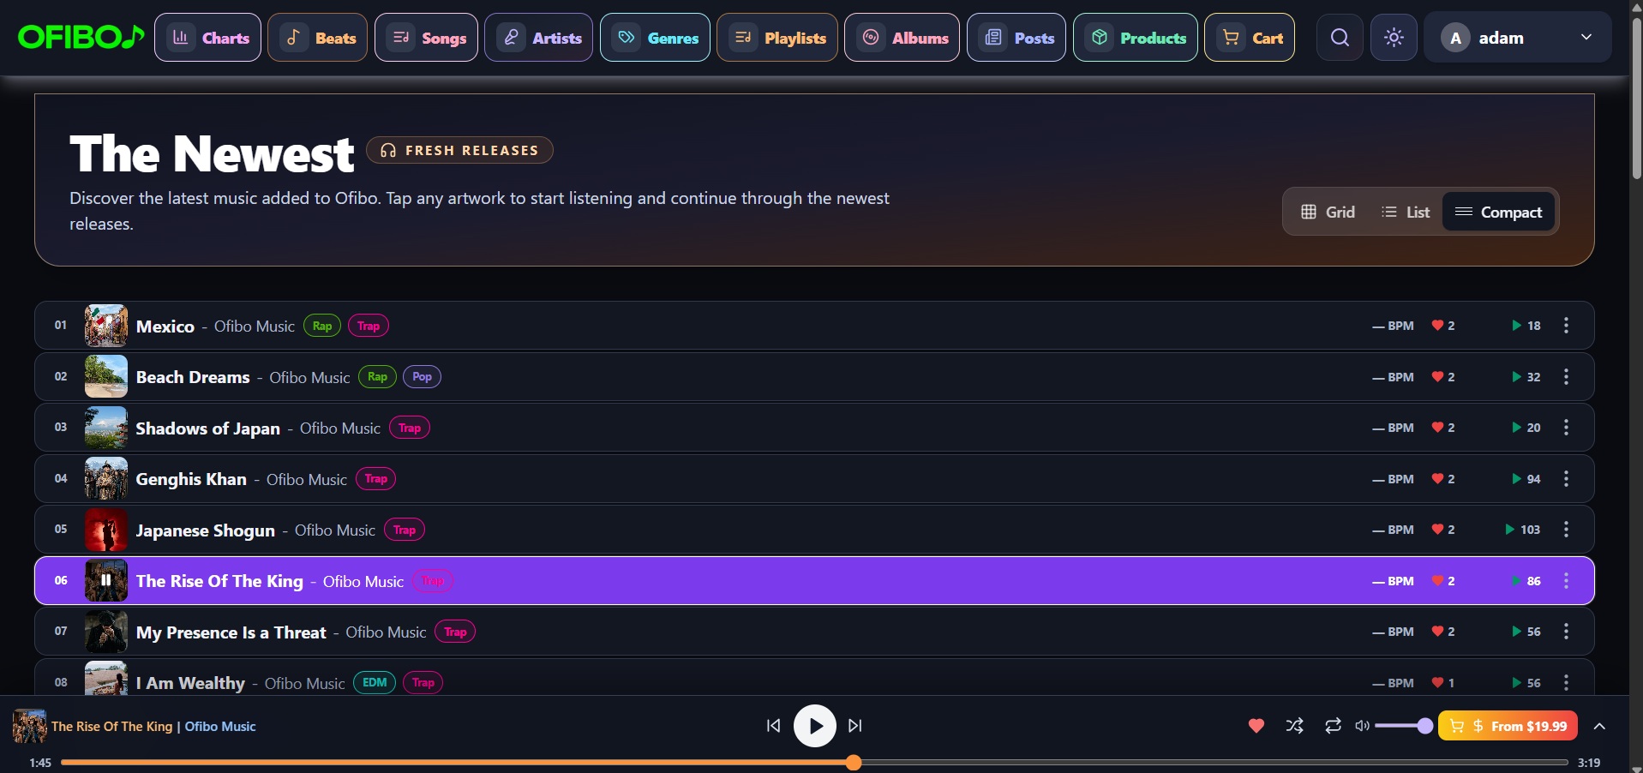
Task: Open the three-dot menu for Genghis Khan
Action: coord(1566,479)
